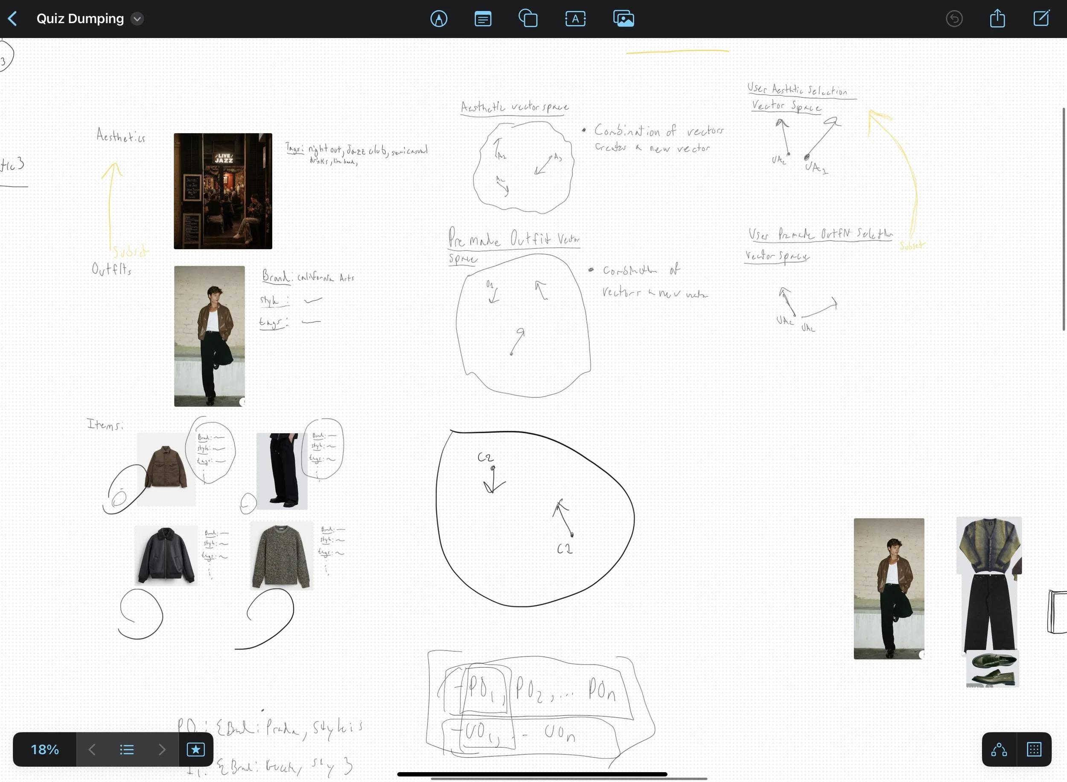Toggle the add scene star button

pos(196,749)
